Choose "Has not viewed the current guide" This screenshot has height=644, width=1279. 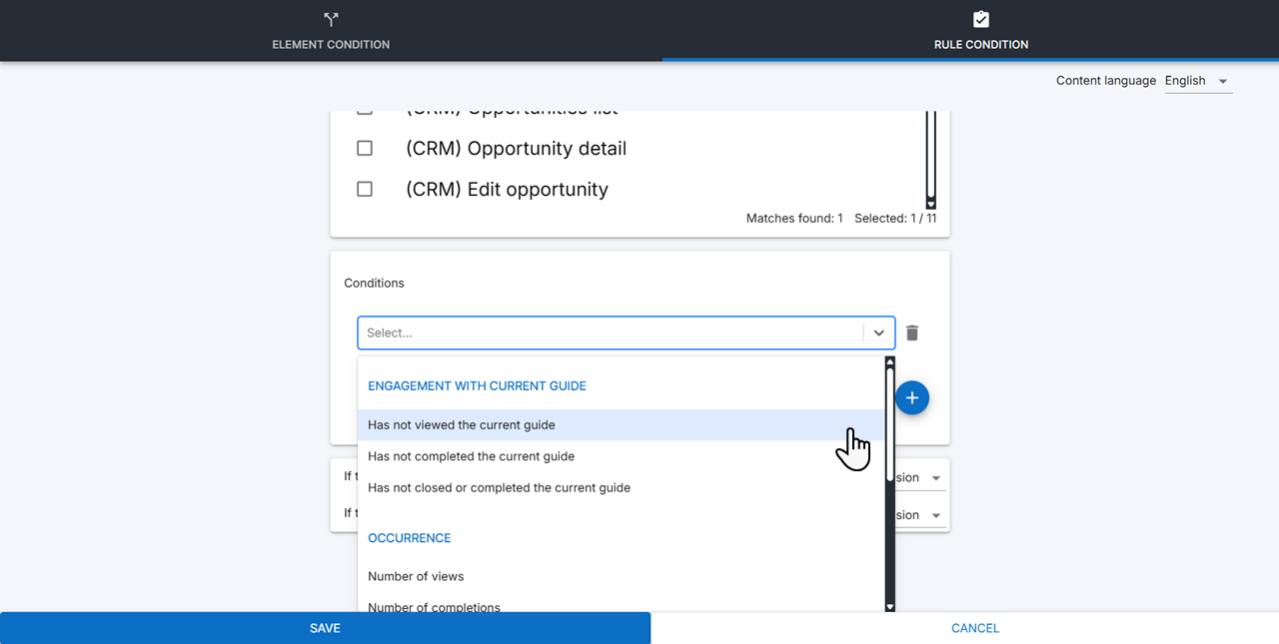462,425
